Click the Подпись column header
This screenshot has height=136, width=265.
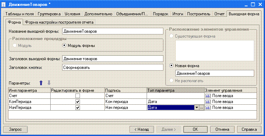coord(126,90)
